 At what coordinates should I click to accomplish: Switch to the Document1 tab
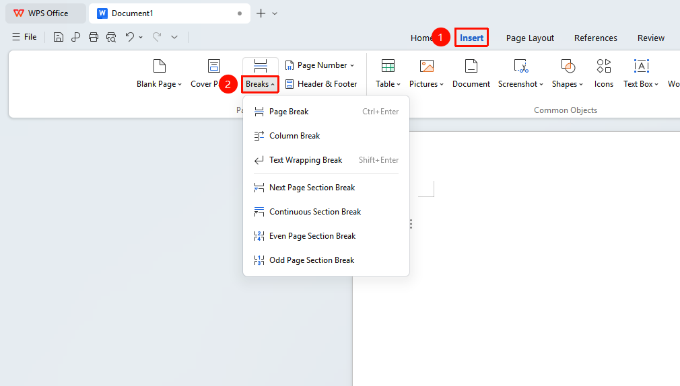[x=170, y=13]
